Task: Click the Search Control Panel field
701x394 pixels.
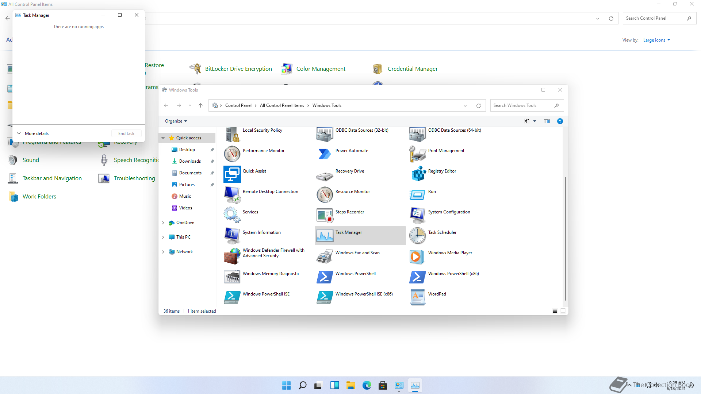Action: point(659,18)
